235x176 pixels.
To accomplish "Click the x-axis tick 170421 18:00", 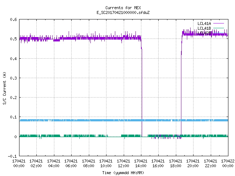I will 176,164.
